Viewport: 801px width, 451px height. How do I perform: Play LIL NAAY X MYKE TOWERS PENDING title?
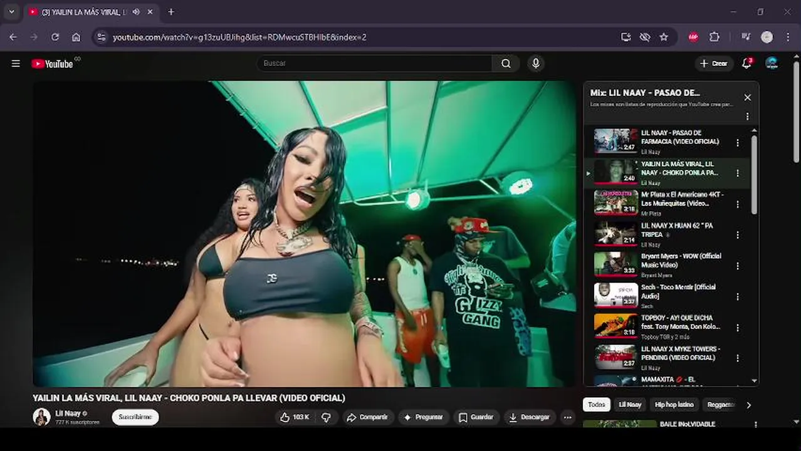click(x=680, y=353)
